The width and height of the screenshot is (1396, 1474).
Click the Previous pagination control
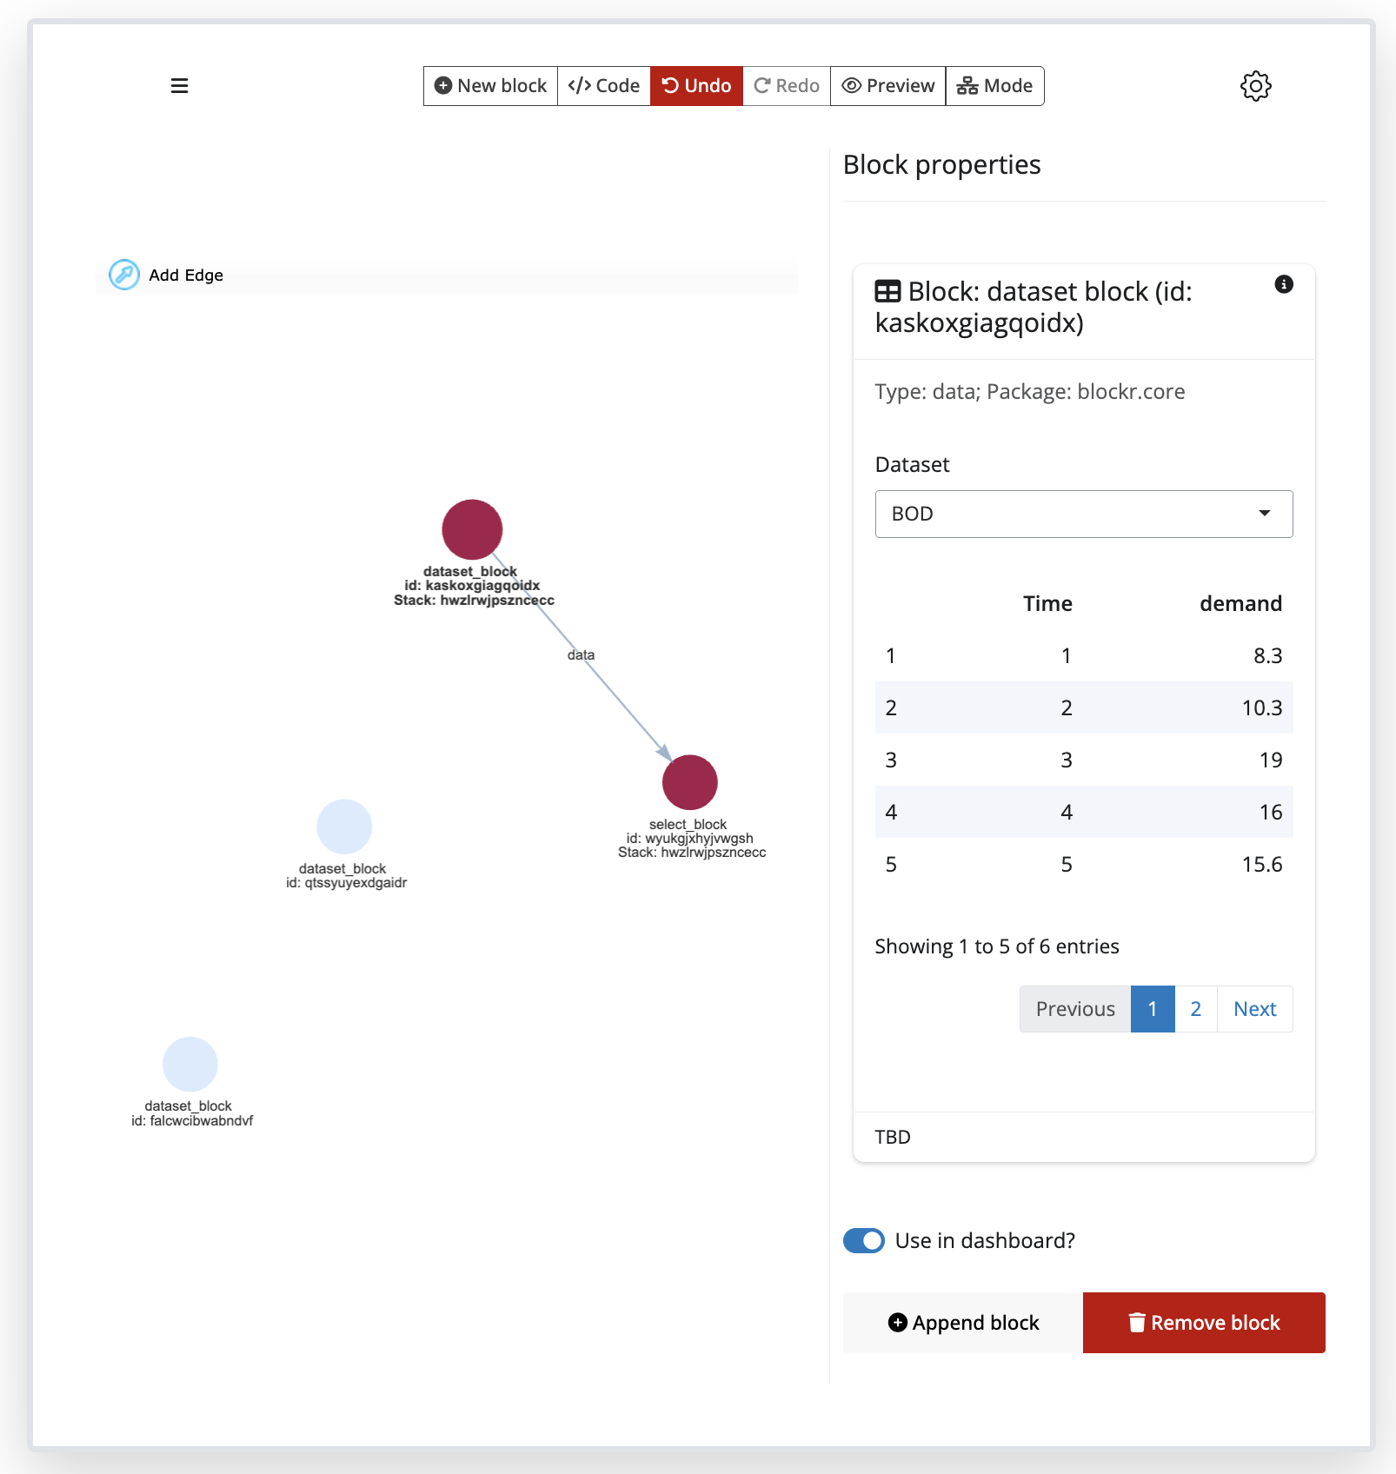pos(1075,1008)
